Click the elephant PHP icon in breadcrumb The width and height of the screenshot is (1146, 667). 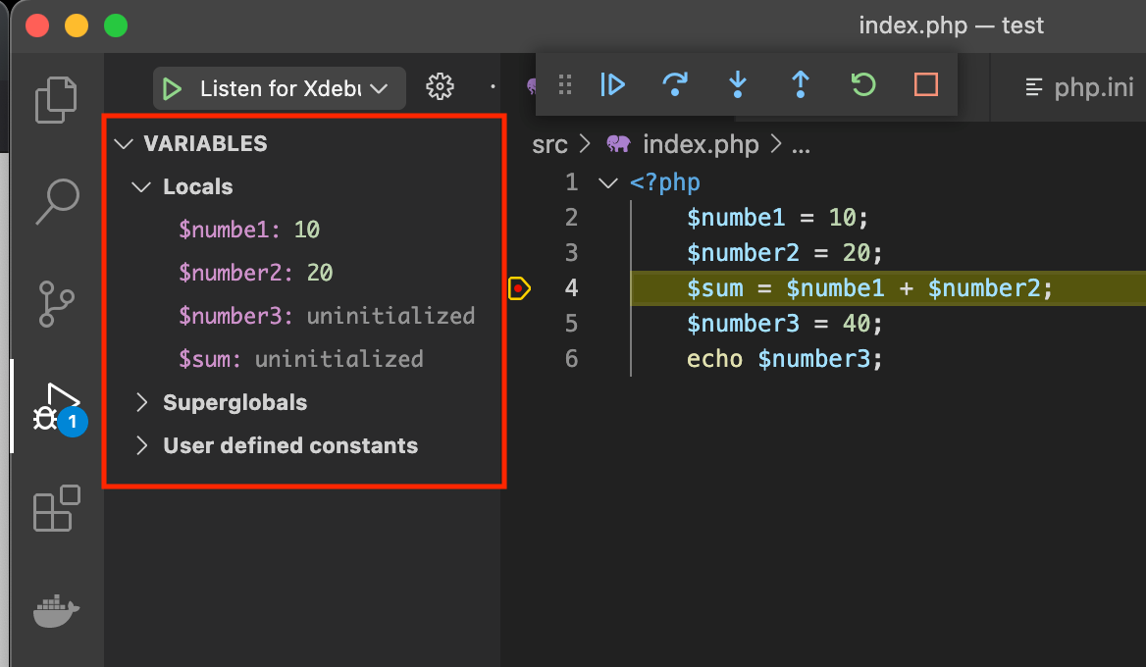(618, 144)
